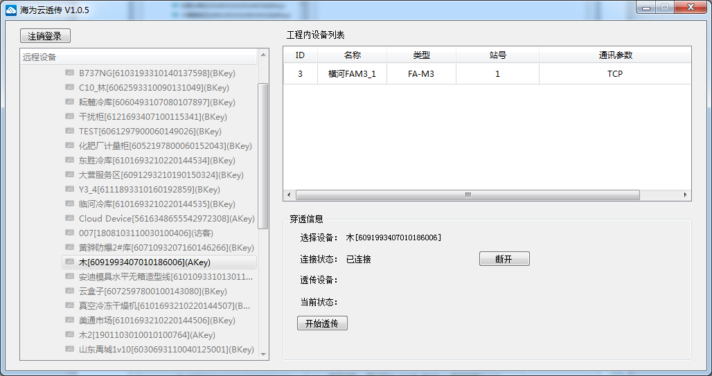Click the 注销登录 logout button
712x376 pixels.
click(45, 36)
